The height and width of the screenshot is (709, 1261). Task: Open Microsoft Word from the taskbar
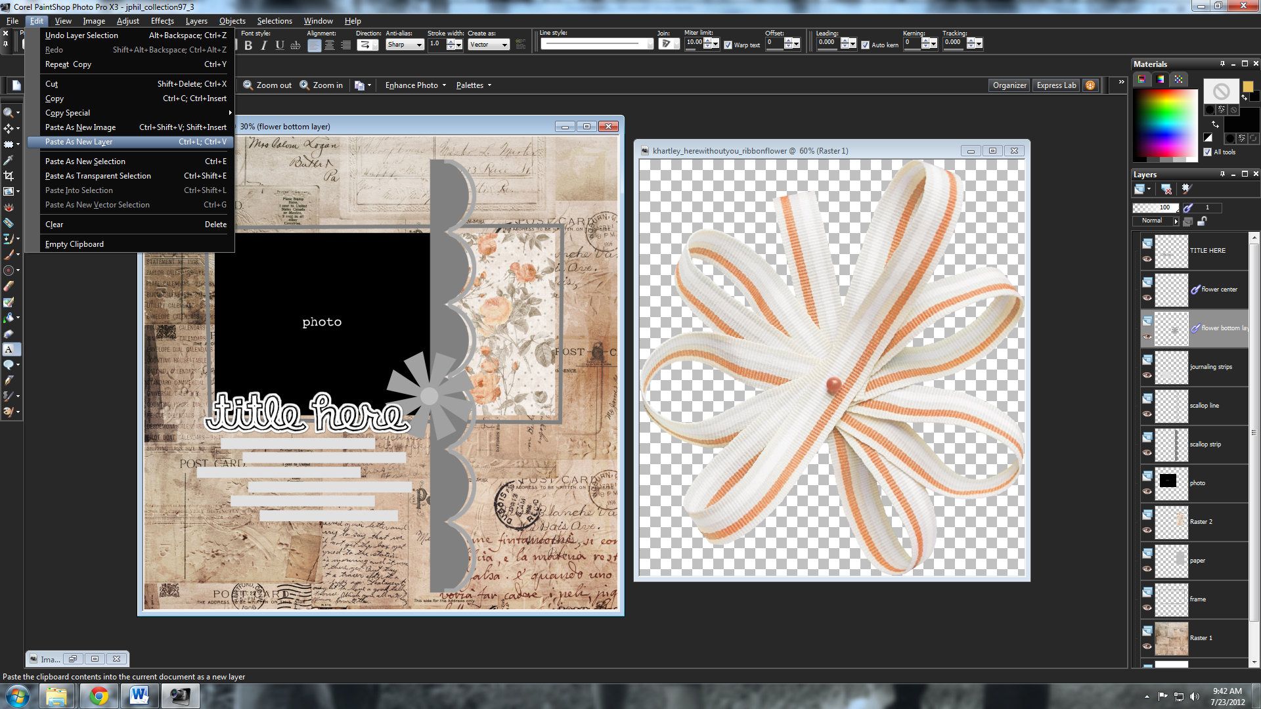[139, 696]
